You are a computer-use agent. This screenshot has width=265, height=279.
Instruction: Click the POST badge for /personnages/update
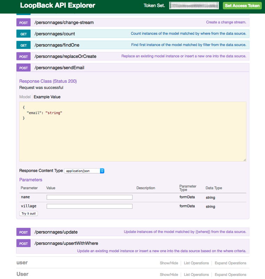click(23, 232)
